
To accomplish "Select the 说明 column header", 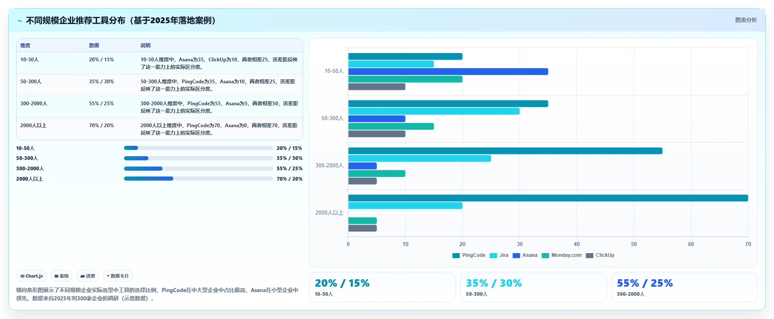I will pyautogui.click(x=146, y=46).
